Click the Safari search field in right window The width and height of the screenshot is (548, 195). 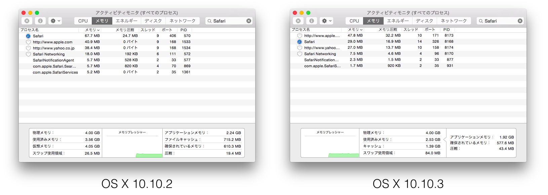coord(500,21)
